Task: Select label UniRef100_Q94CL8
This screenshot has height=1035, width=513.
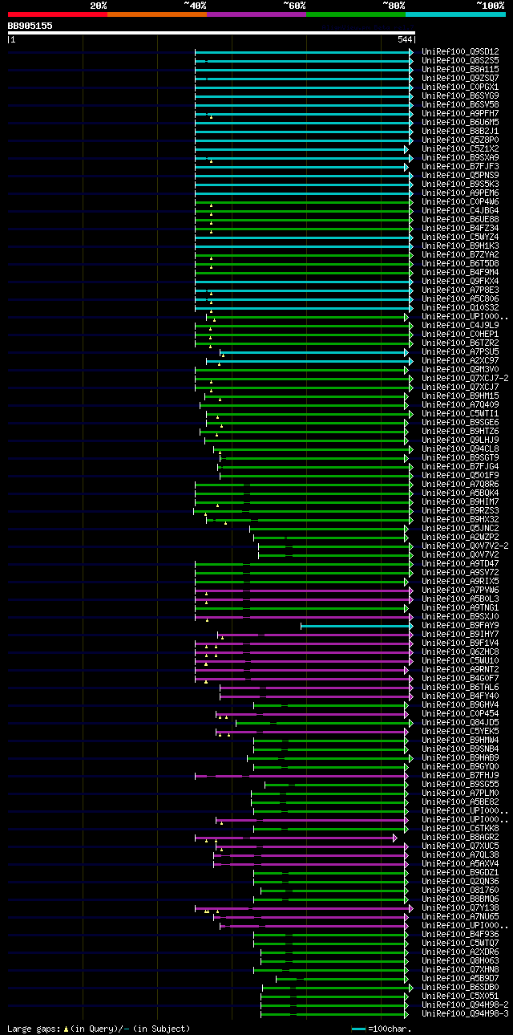Action: pyautogui.click(x=460, y=449)
